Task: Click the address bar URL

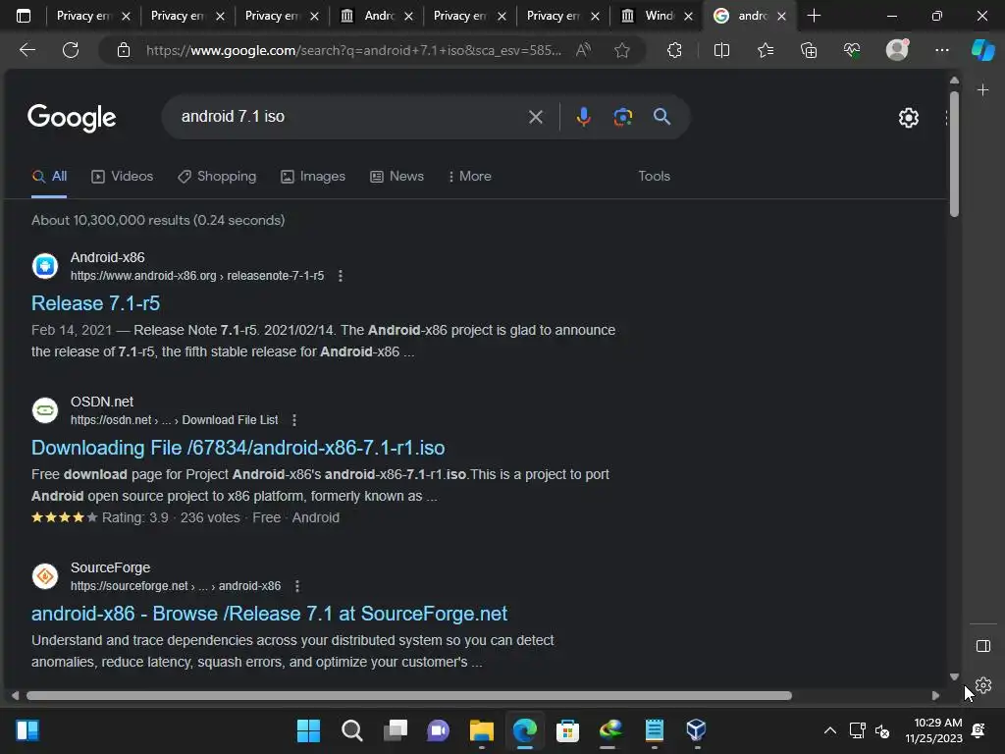Action: [x=353, y=50]
